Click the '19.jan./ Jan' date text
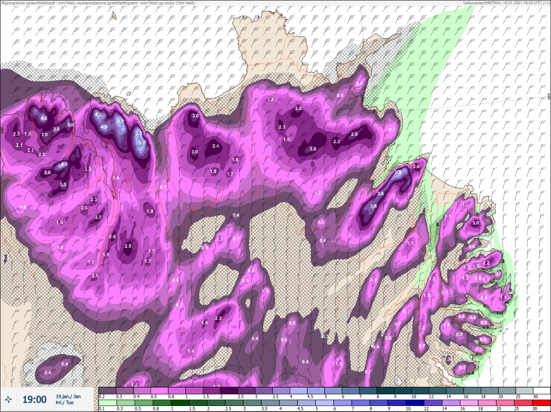Image resolution: width=551 pixels, height=412 pixels. (x=68, y=396)
